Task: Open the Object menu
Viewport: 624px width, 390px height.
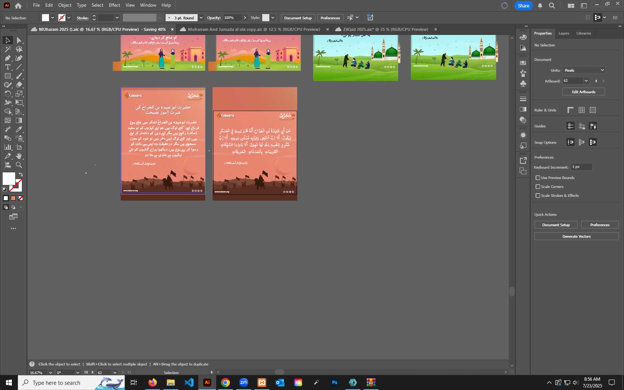Action: pyautogui.click(x=65, y=5)
